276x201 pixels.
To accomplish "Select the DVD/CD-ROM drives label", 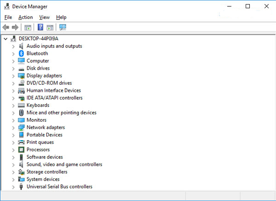I will tap(49, 83).
